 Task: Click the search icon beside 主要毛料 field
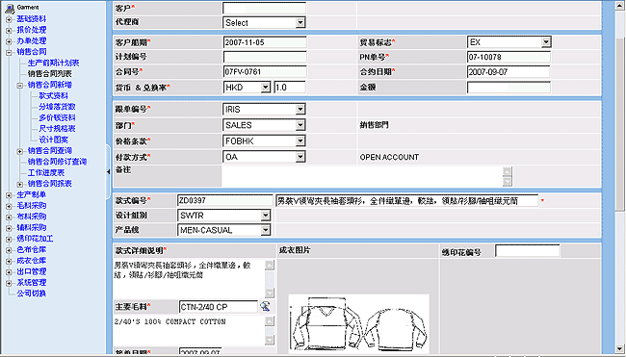pyautogui.click(x=265, y=306)
